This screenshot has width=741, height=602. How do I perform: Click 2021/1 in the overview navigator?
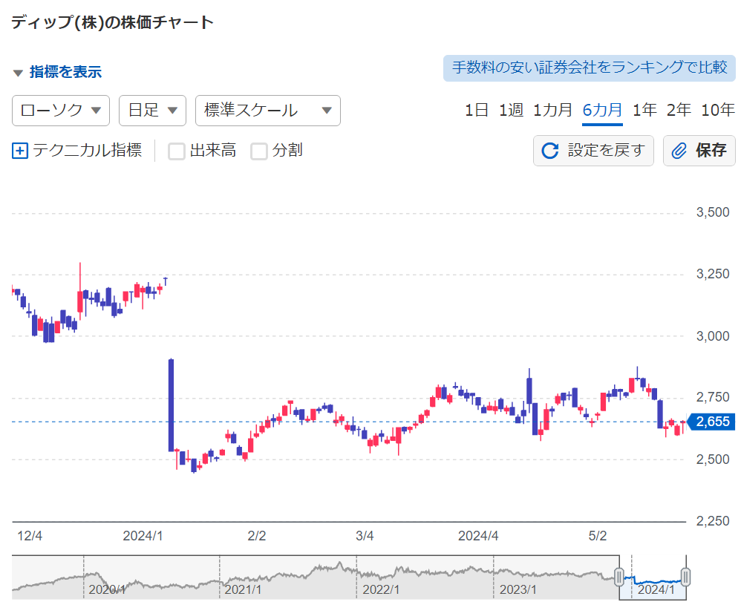point(243,589)
